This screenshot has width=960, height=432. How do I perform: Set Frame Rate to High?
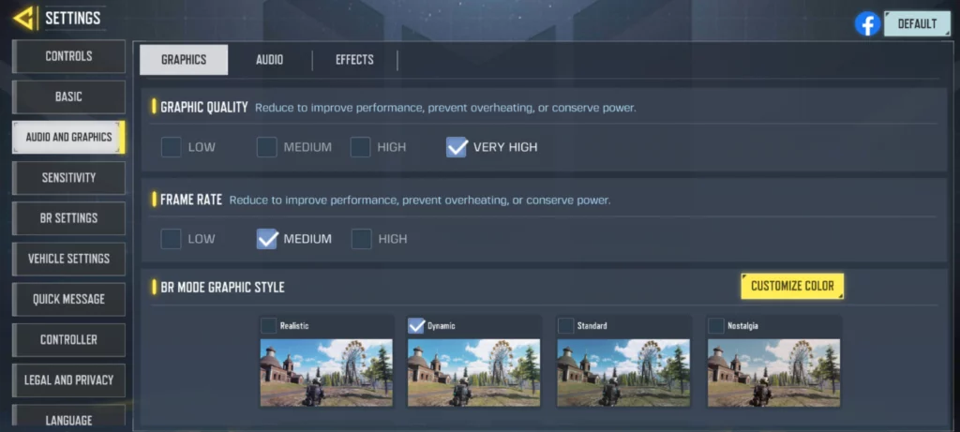(361, 239)
